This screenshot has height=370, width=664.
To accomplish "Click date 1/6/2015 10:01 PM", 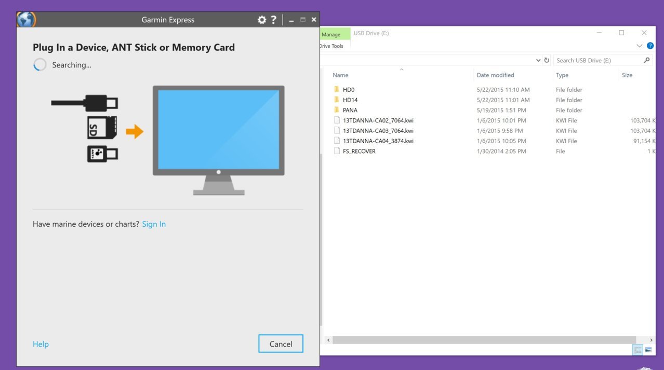I will (x=501, y=120).
